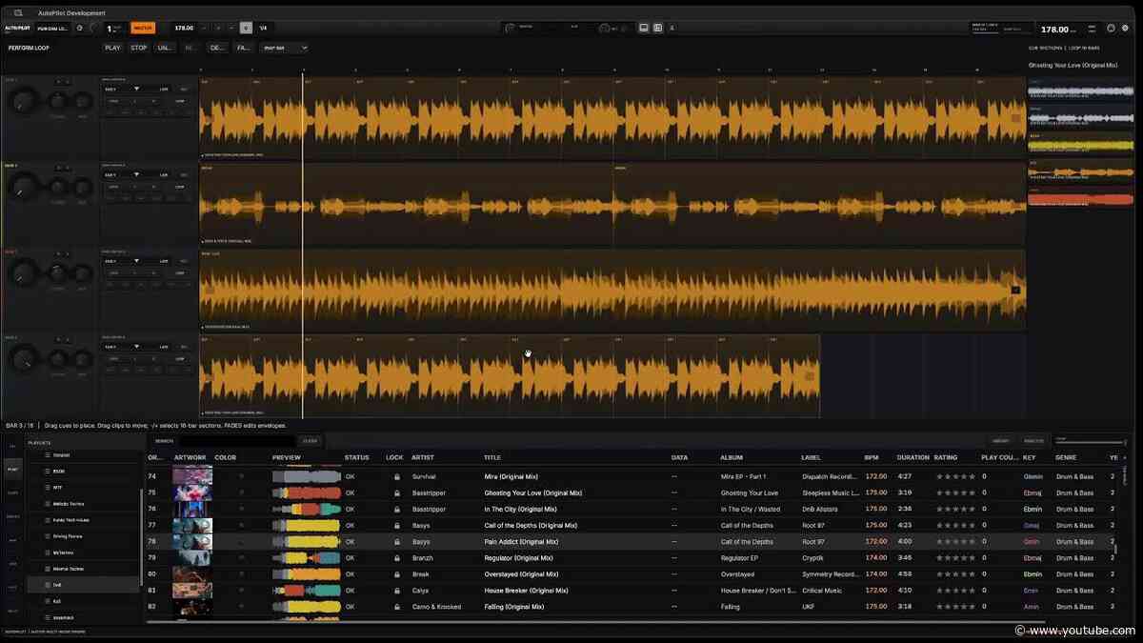
Task: Click in the library search field
Action: click(x=236, y=441)
